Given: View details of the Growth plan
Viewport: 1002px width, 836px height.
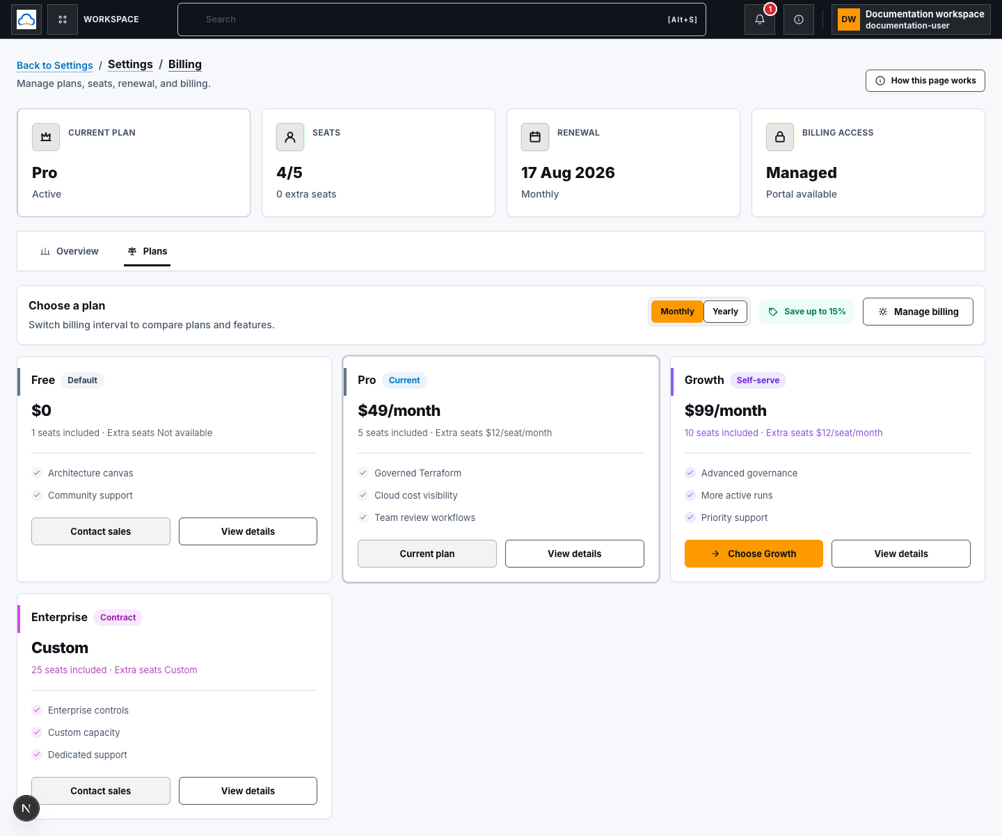Looking at the screenshot, I should 901,554.
